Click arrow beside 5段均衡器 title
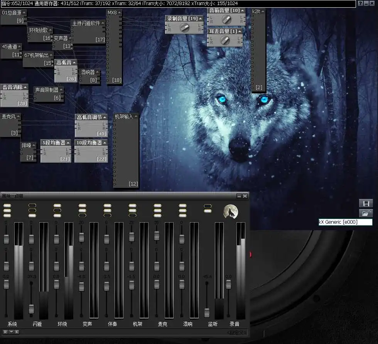378x344 pixels. [68, 143]
